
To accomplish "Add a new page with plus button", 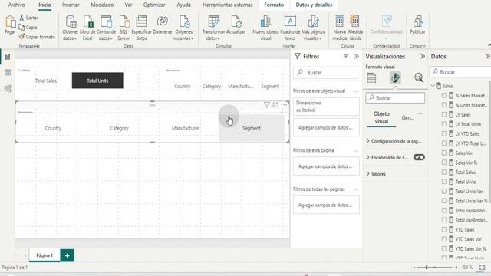I will [x=67, y=255].
